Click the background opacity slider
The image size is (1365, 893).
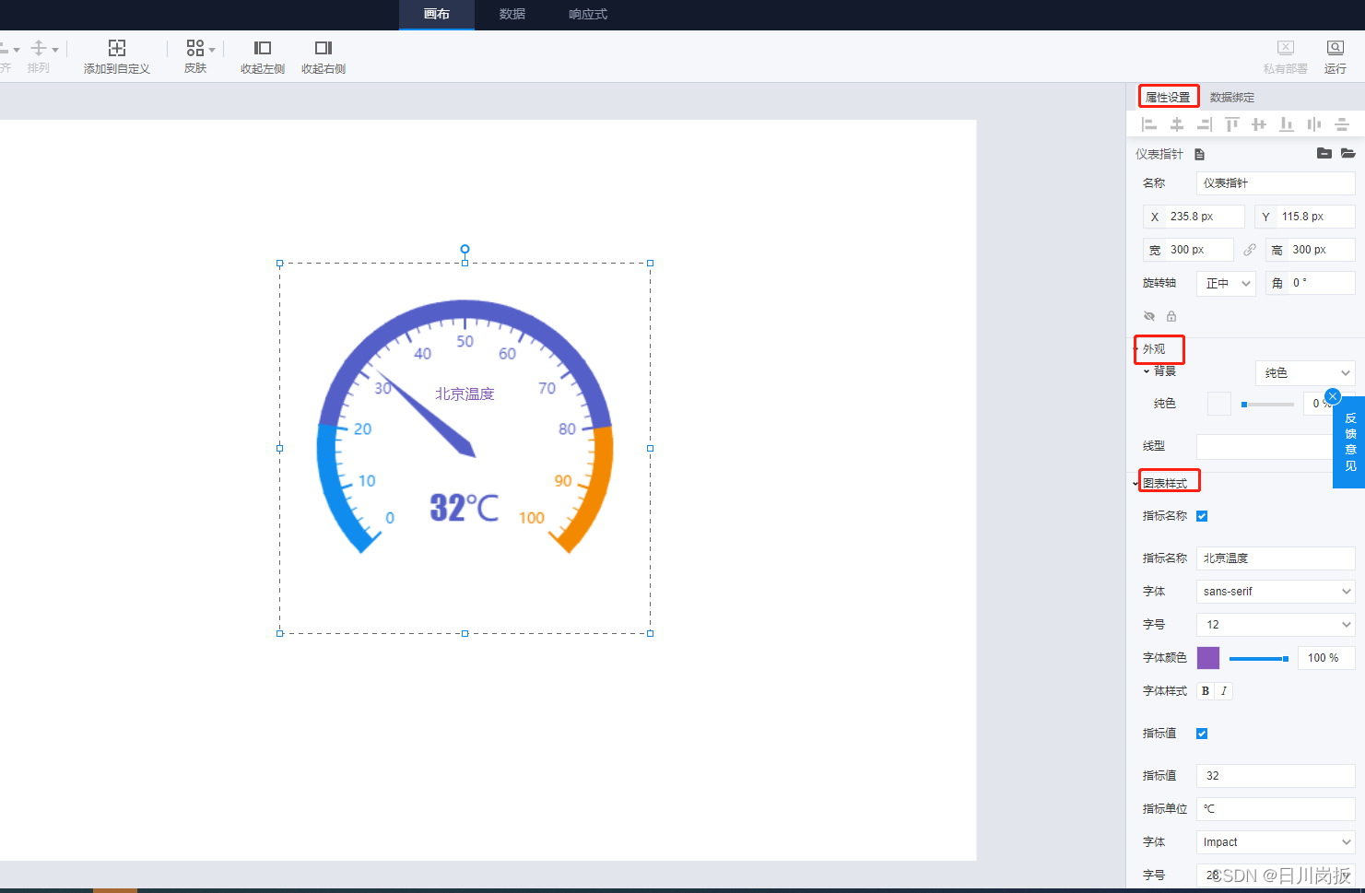(x=1267, y=405)
